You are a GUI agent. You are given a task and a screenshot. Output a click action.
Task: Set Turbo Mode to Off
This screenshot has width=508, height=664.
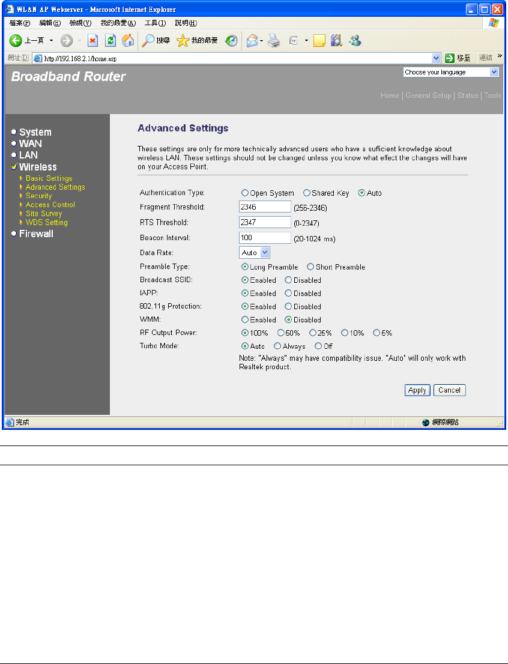pos(318,346)
